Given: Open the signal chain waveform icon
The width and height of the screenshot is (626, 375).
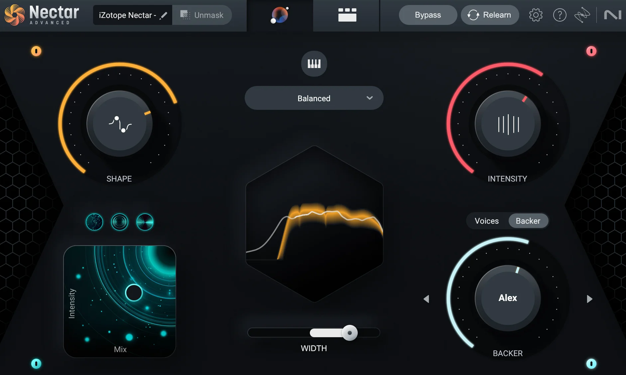Looking at the screenshot, I should (x=583, y=15).
